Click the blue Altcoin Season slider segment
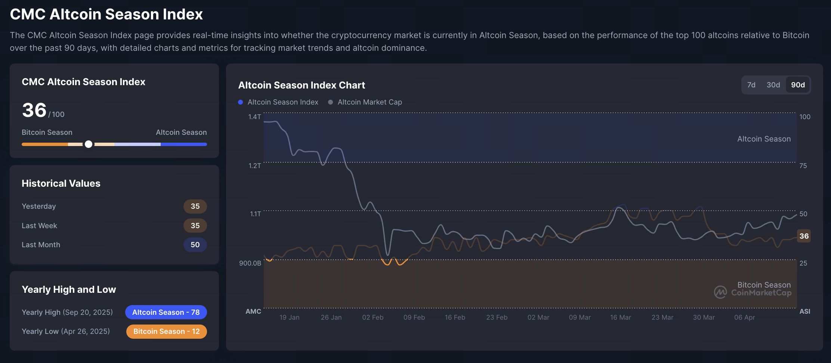This screenshot has height=363, width=831. tap(183, 145)
